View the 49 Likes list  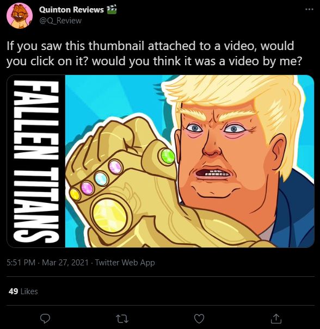23,291
